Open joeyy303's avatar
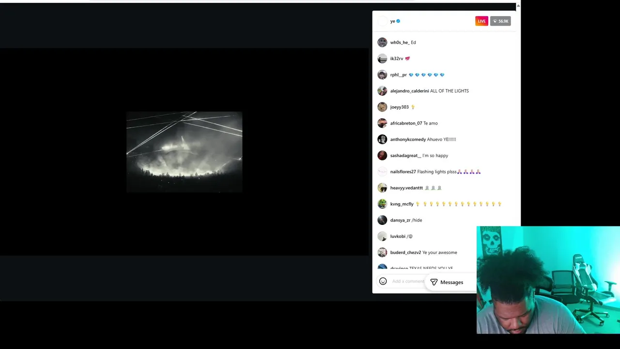Viewport: 620px width, 349px height. (382, 107)
